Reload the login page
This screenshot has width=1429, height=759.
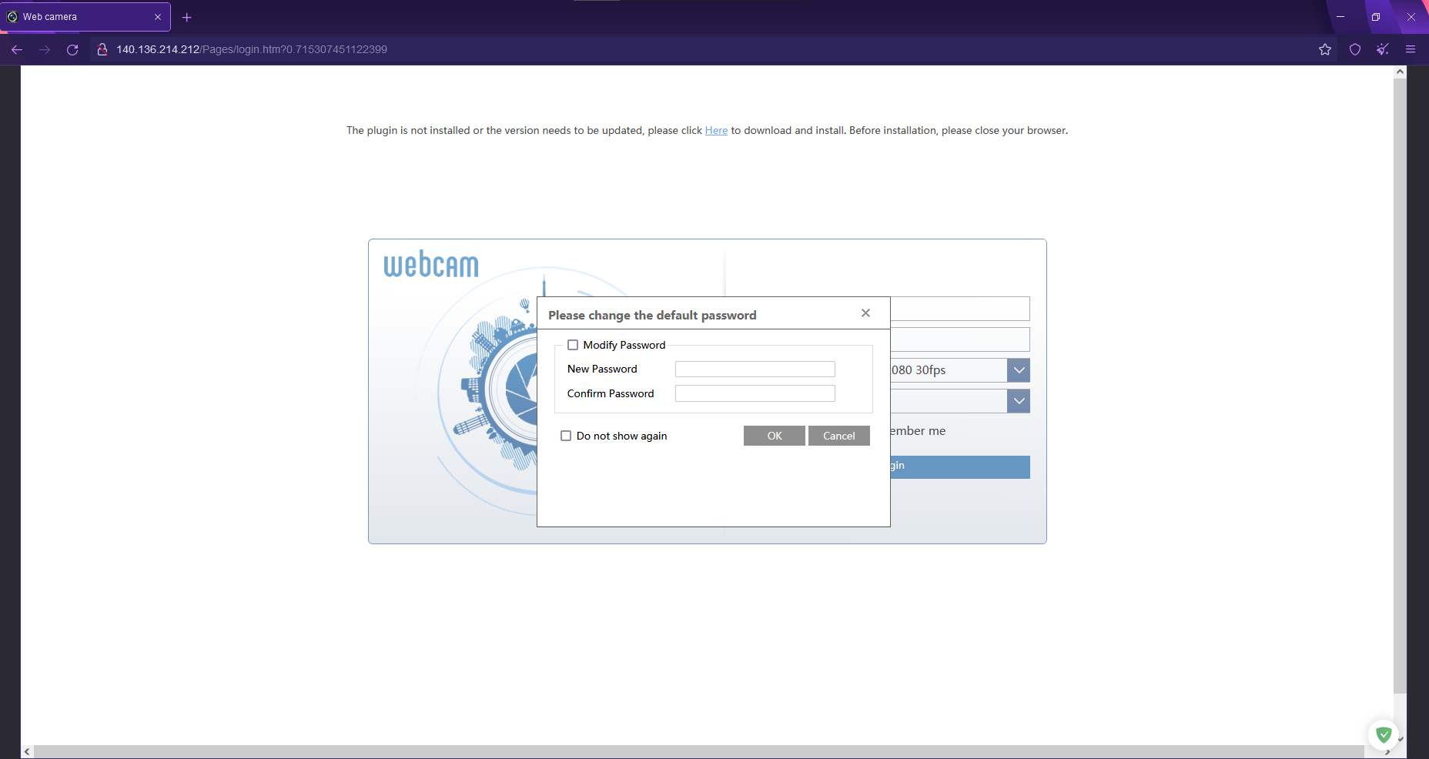point(72,49)
